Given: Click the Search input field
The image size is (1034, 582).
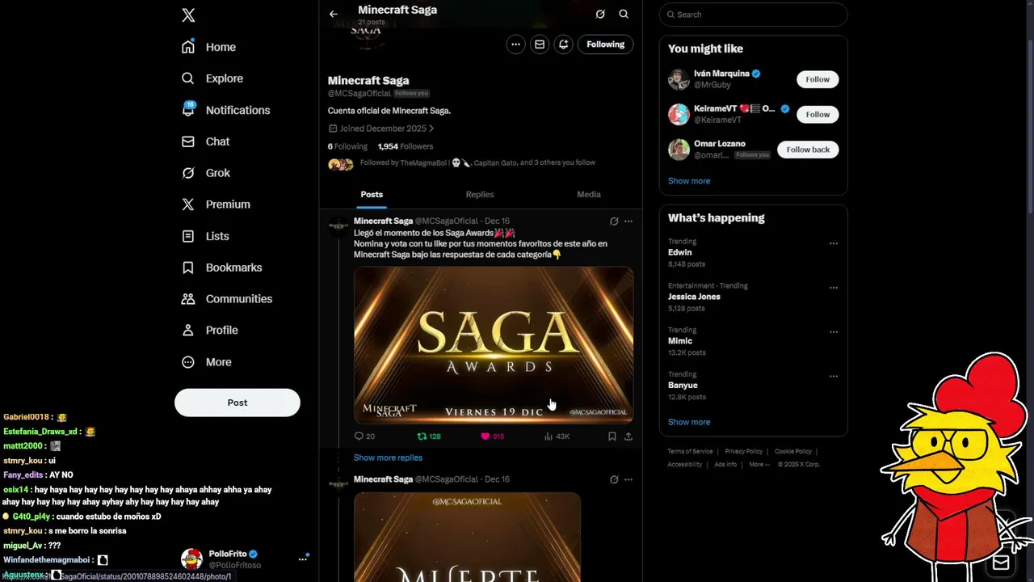Looking at the screenshot, I should pos(754,15).
